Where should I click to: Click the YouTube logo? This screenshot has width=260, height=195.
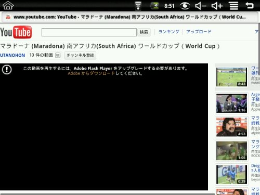pyautogui.click(x=16, y=32)
